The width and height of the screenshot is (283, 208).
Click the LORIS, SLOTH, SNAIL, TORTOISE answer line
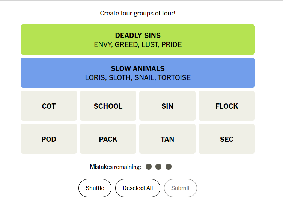pyautogui.click(x=138, y=78)
